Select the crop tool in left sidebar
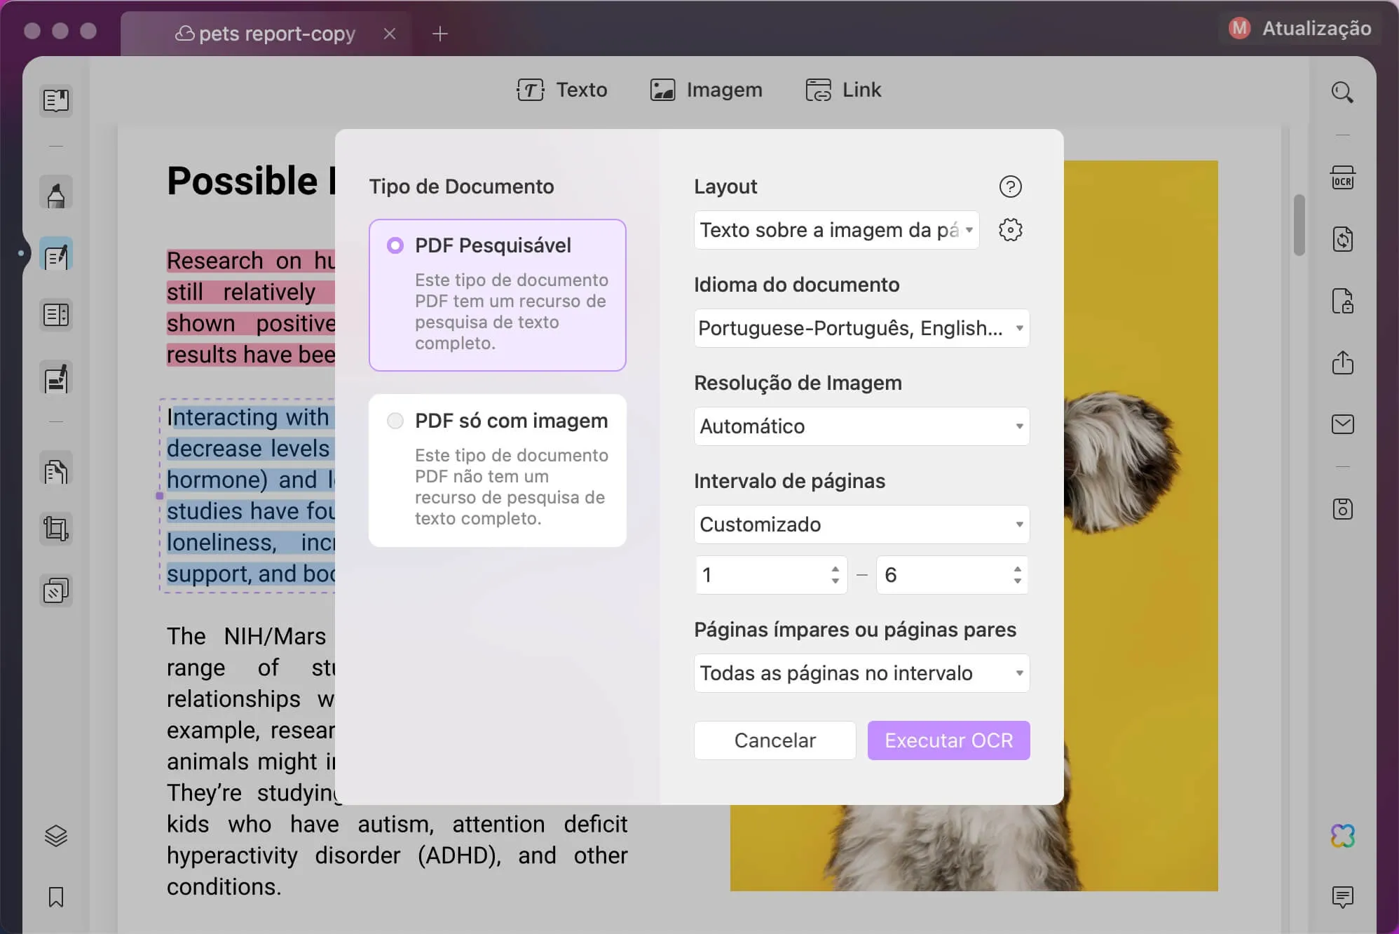This screenshot has height=934, width=1399. pos(55,528)
